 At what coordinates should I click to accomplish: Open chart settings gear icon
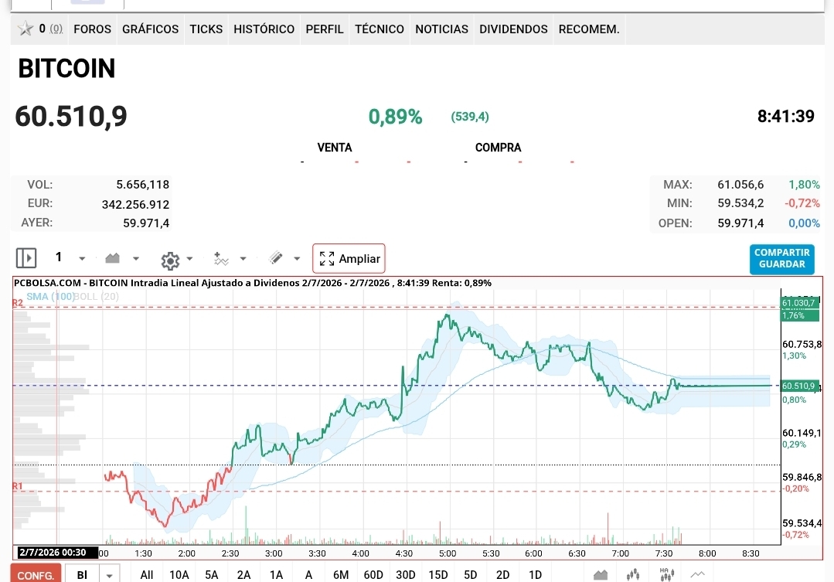[170, 260]
